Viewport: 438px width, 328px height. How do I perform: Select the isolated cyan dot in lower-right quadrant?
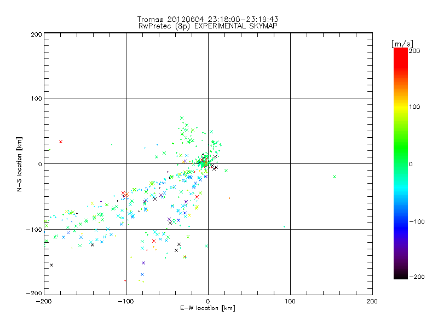284,226
